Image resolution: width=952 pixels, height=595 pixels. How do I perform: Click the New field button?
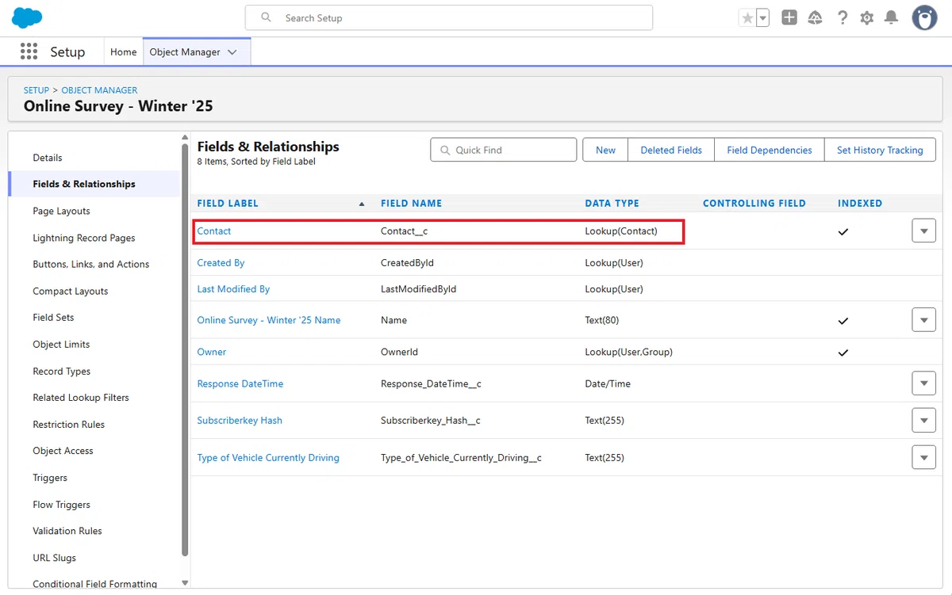point(605,150)
